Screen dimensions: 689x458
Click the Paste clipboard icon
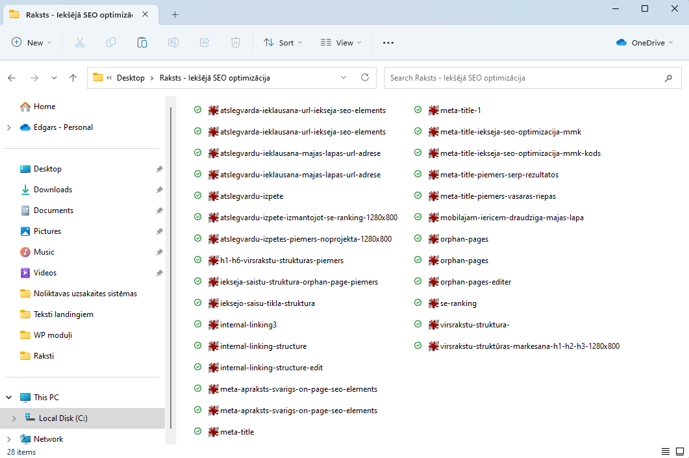click(142, 42)
